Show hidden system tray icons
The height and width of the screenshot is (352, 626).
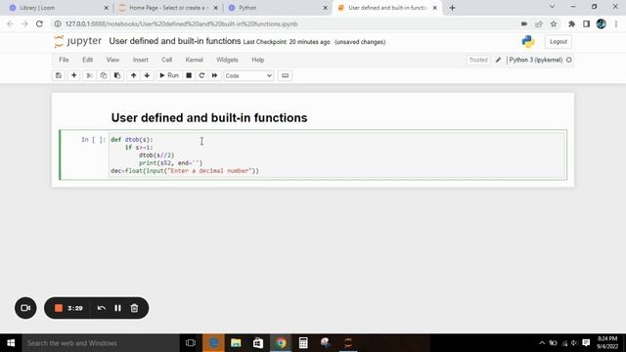point(542,343)
